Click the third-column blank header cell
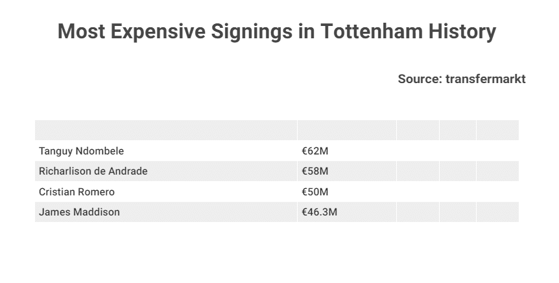Viewport: 559px width, 283px height. pyautogui.click(x=418, y=130)
